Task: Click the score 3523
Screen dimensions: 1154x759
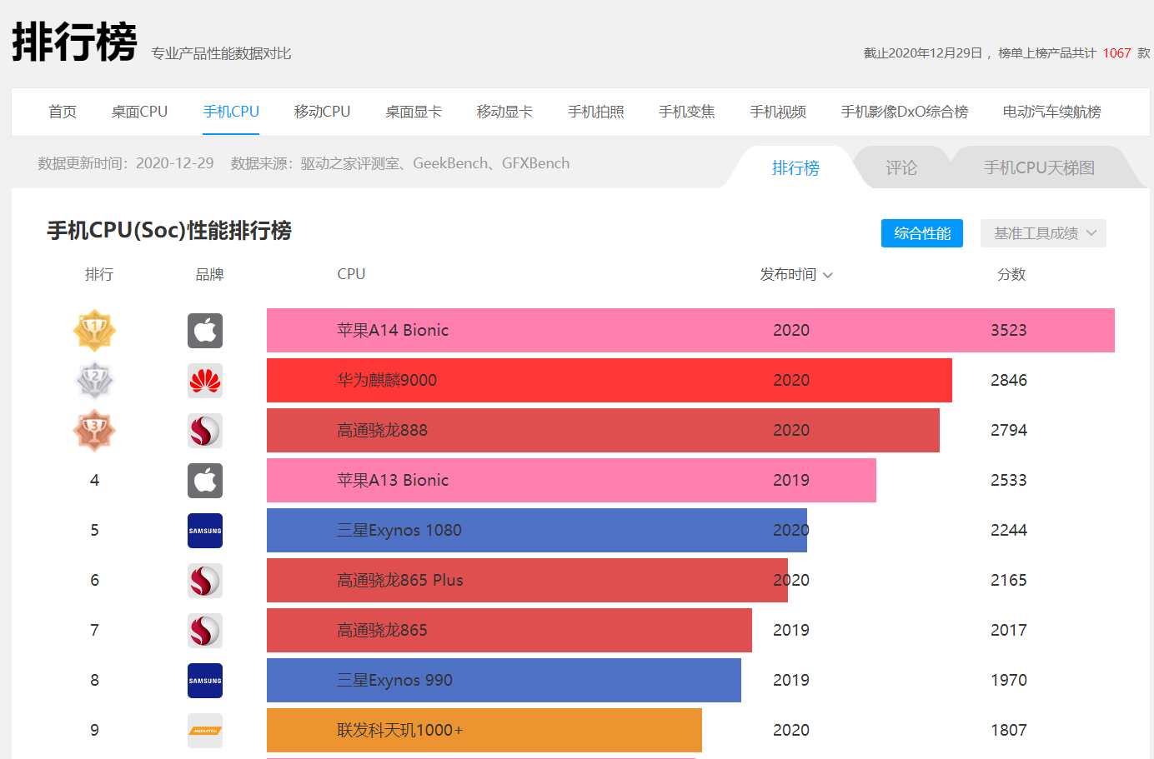Action: click(x=1009, y=330)
